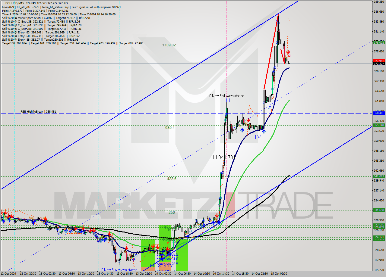Click the BCHUSD,M15 symbol title
Screen dimensions: 386x277
coord(14,3)
